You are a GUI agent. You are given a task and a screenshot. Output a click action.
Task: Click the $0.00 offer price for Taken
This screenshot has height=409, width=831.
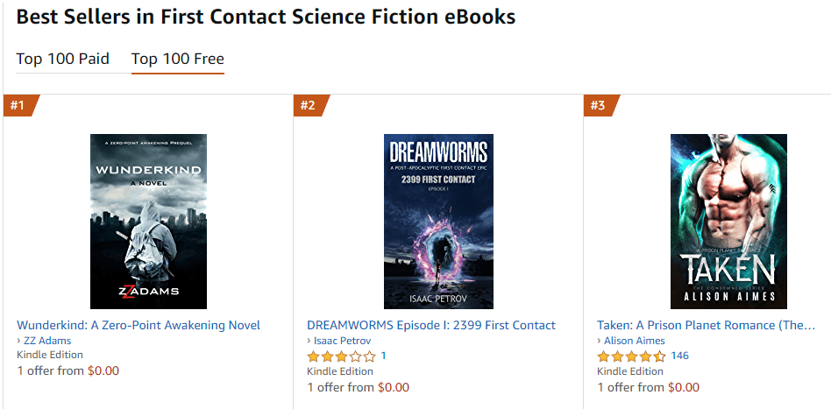click(x=684, y=387)
